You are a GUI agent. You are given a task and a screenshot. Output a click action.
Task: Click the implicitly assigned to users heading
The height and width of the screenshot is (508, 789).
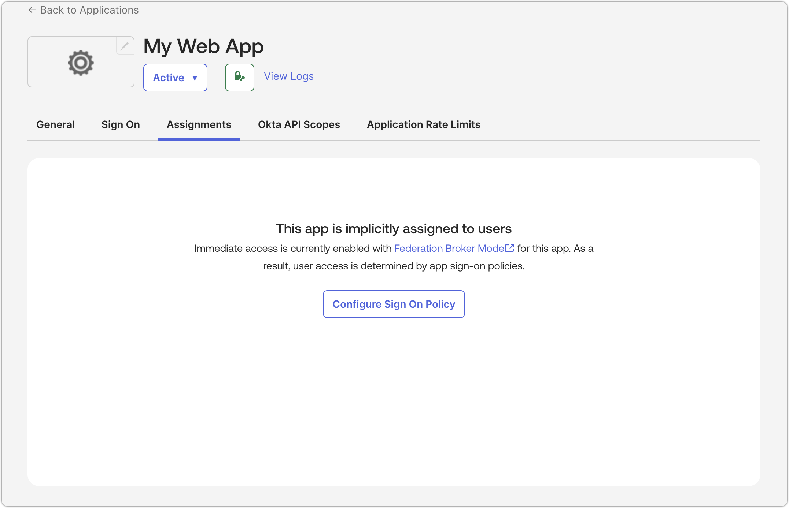point(394,229)
